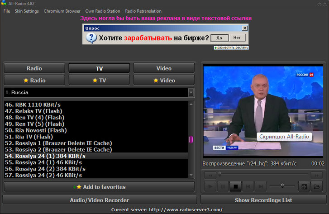Select 49. Ren TV (5) (Flash)
This screenshot has width=329, height=214.
[96, 124]
